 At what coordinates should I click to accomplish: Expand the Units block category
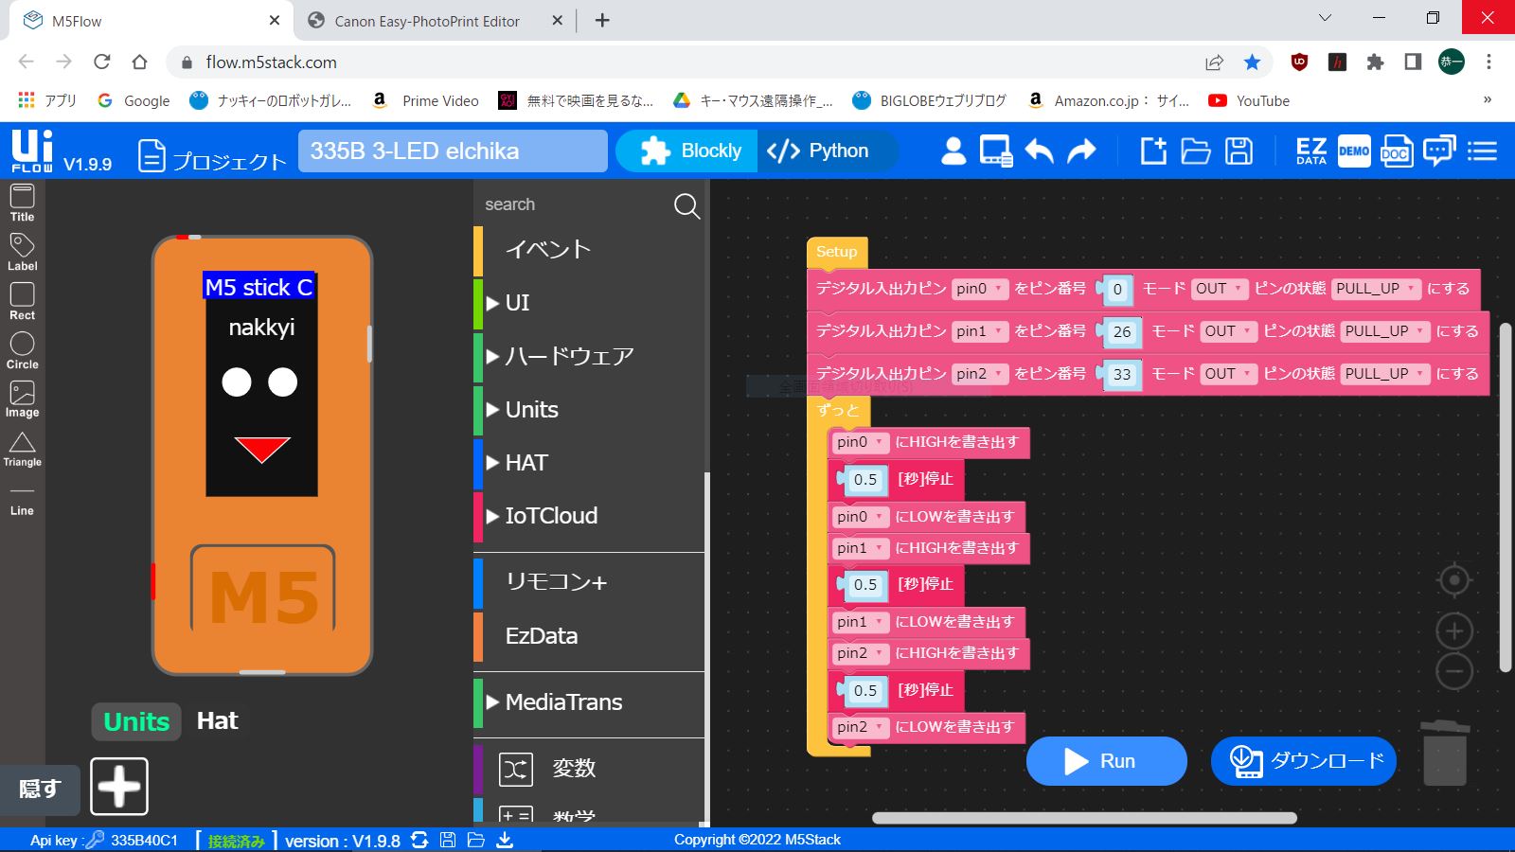[531, 410]
